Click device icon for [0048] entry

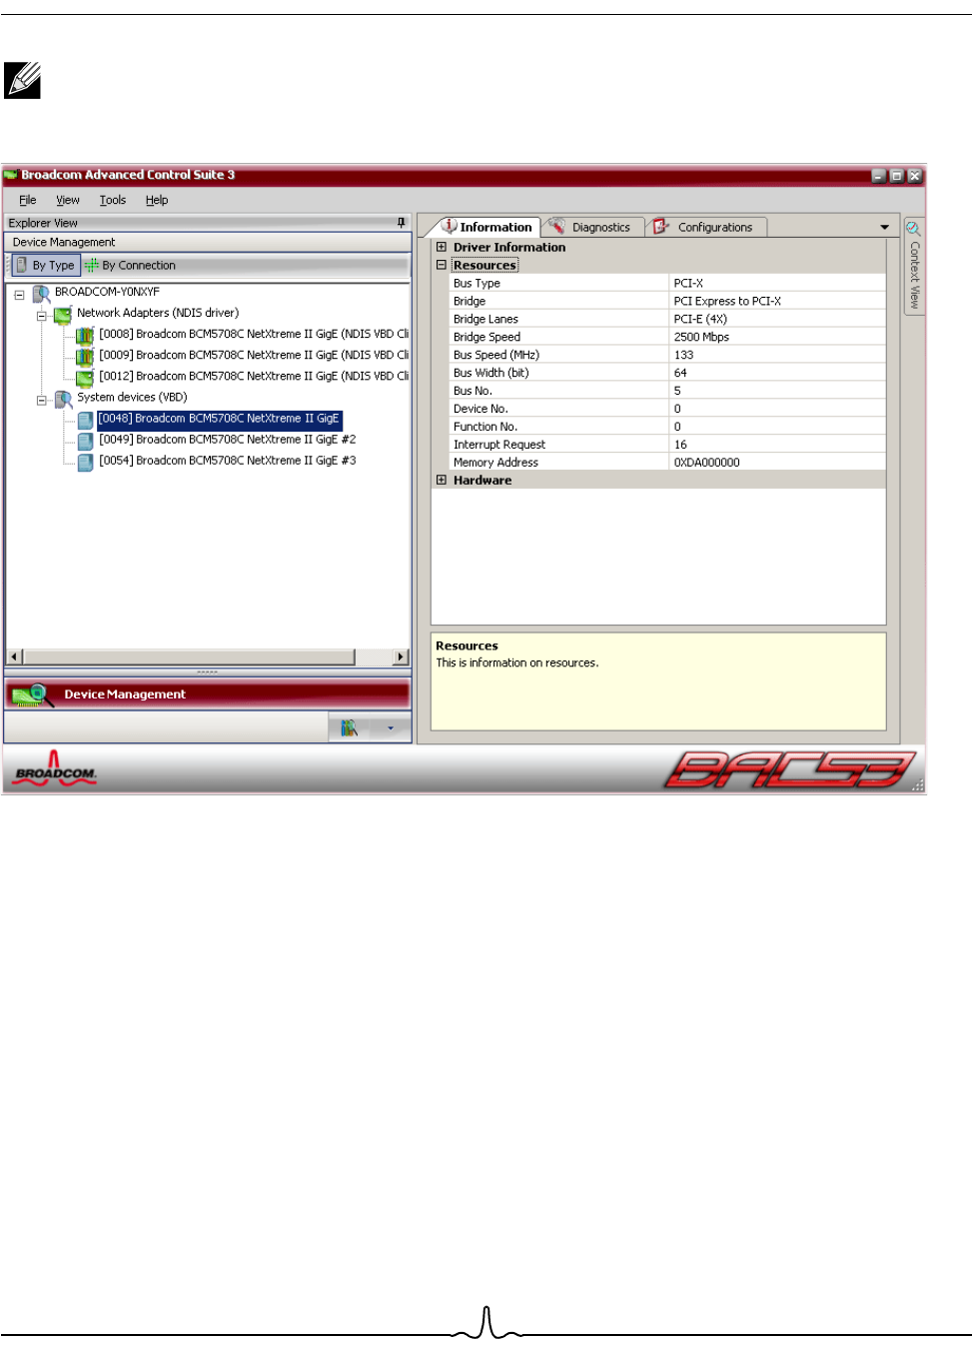(x=86, y=420)
